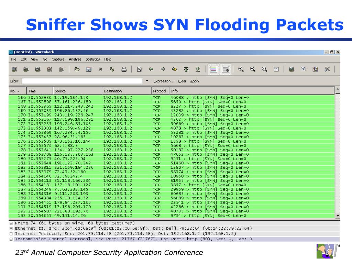Open the File menu
The image size is (352, 264).
(13, 59)
